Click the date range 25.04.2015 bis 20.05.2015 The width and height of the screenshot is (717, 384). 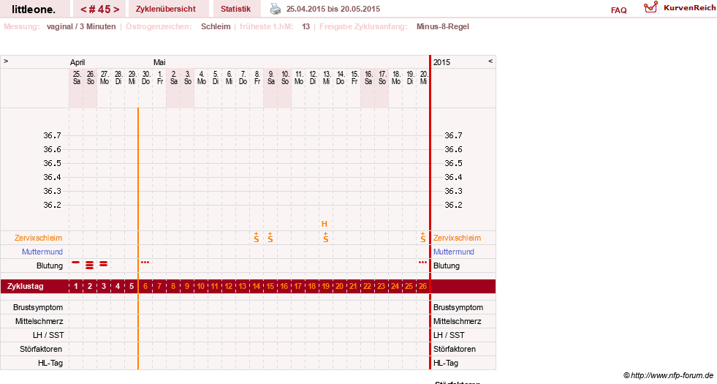coord(333,9)
